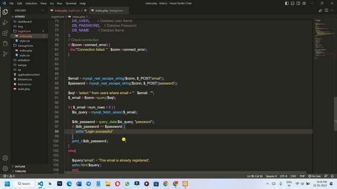
Task: Start Go Live server
Action: coord(315,176)
